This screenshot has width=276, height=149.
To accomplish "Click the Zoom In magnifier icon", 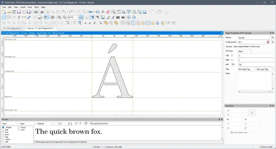I will pyautogui.click(x=60, y=17).
